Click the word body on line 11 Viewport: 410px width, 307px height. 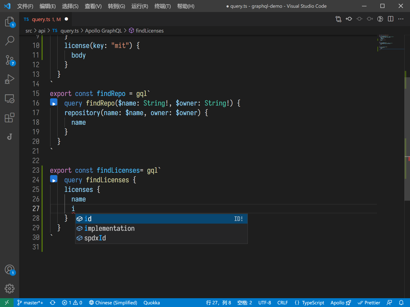point(79,55)
